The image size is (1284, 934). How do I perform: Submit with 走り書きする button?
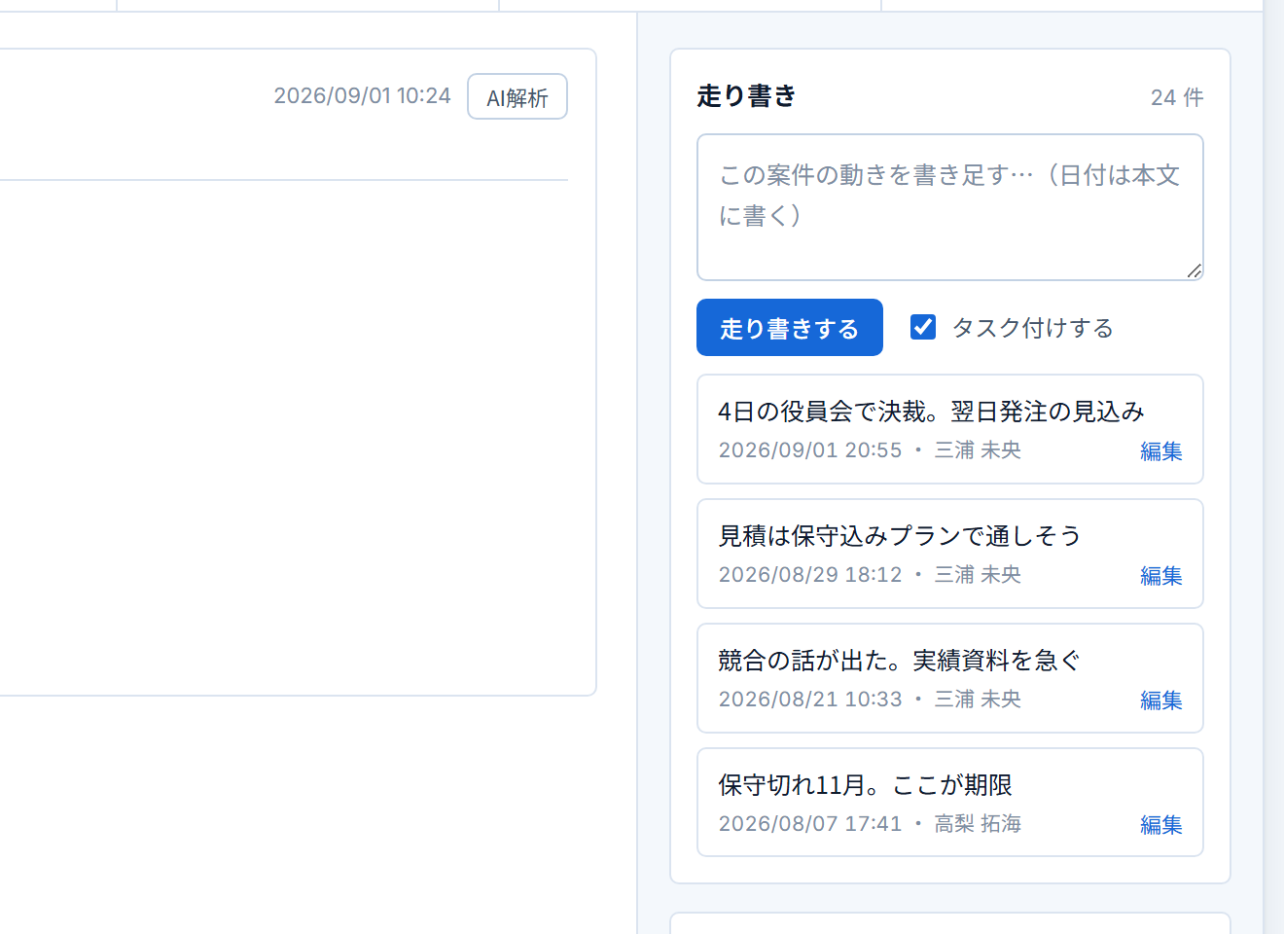[x=790, y=328]
